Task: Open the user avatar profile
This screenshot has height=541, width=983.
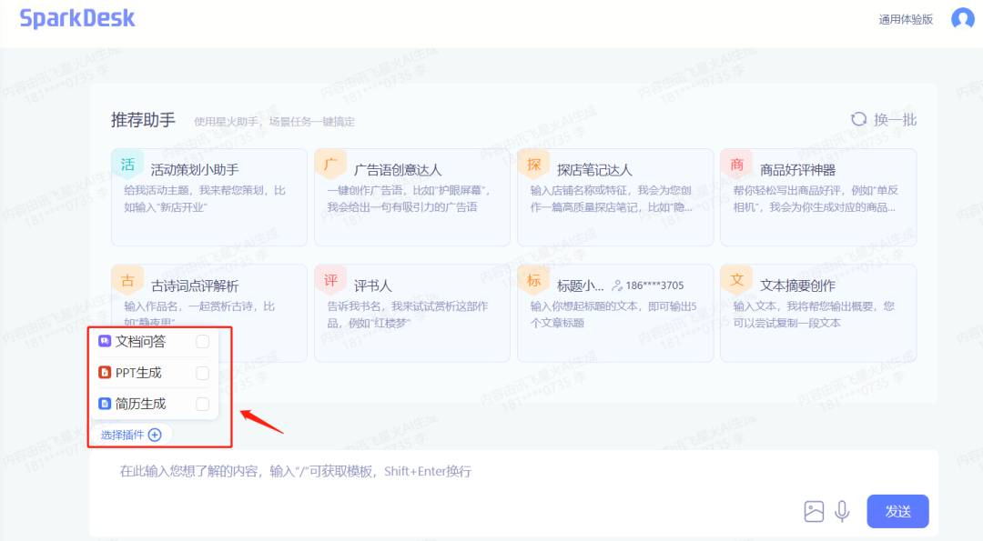Action: point(962,19)
